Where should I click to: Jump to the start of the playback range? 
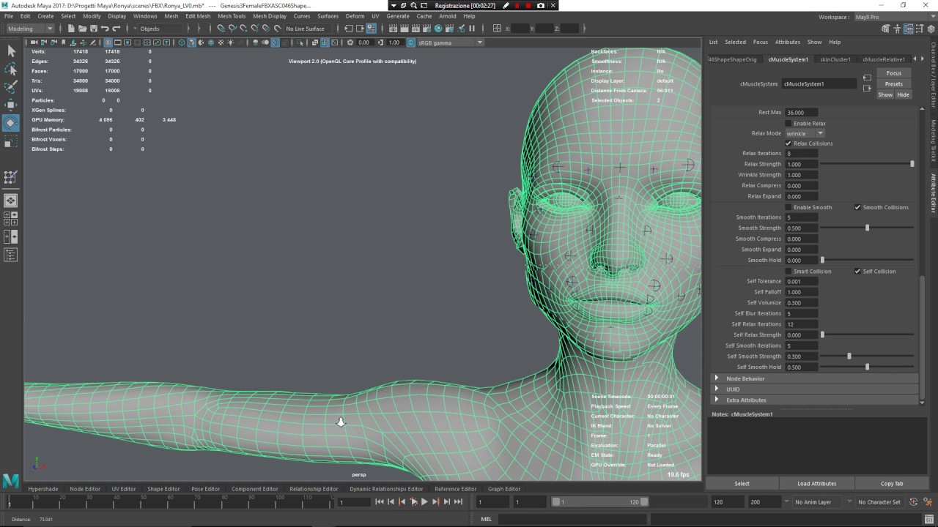click(x=379, y=502)
